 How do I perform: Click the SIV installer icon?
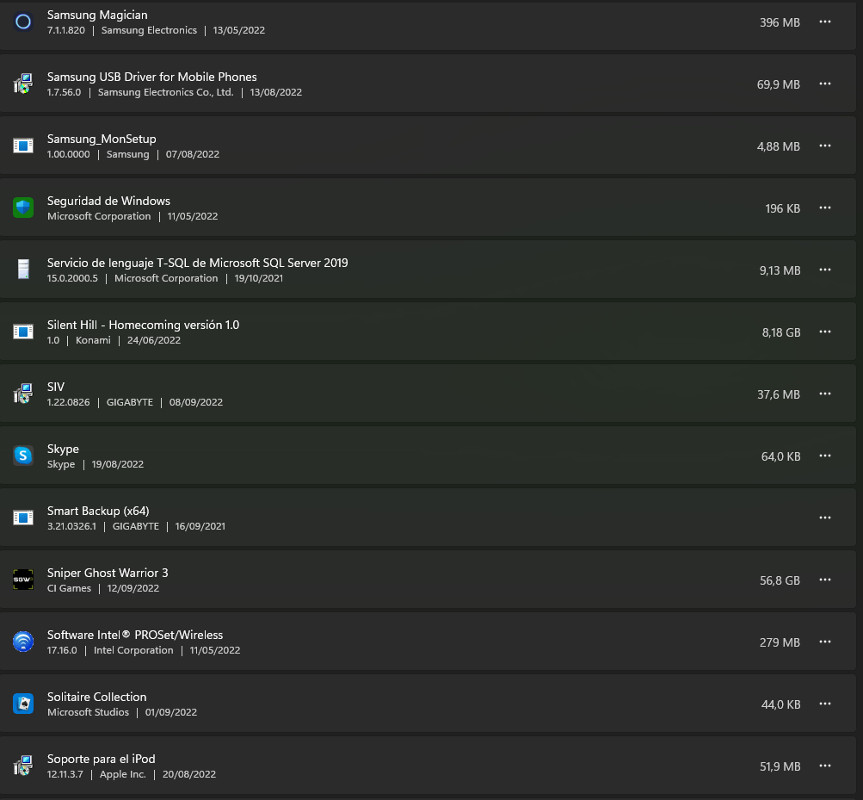tap(23, 394)
